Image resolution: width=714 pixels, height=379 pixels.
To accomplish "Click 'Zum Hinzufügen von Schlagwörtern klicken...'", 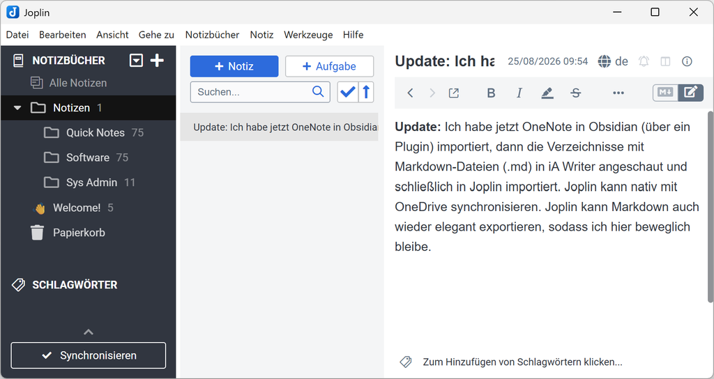I will click(522, 362).
